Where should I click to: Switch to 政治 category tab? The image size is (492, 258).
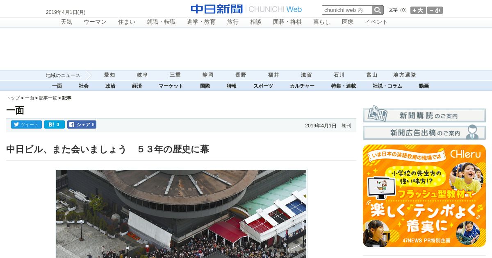coord(110,86)
